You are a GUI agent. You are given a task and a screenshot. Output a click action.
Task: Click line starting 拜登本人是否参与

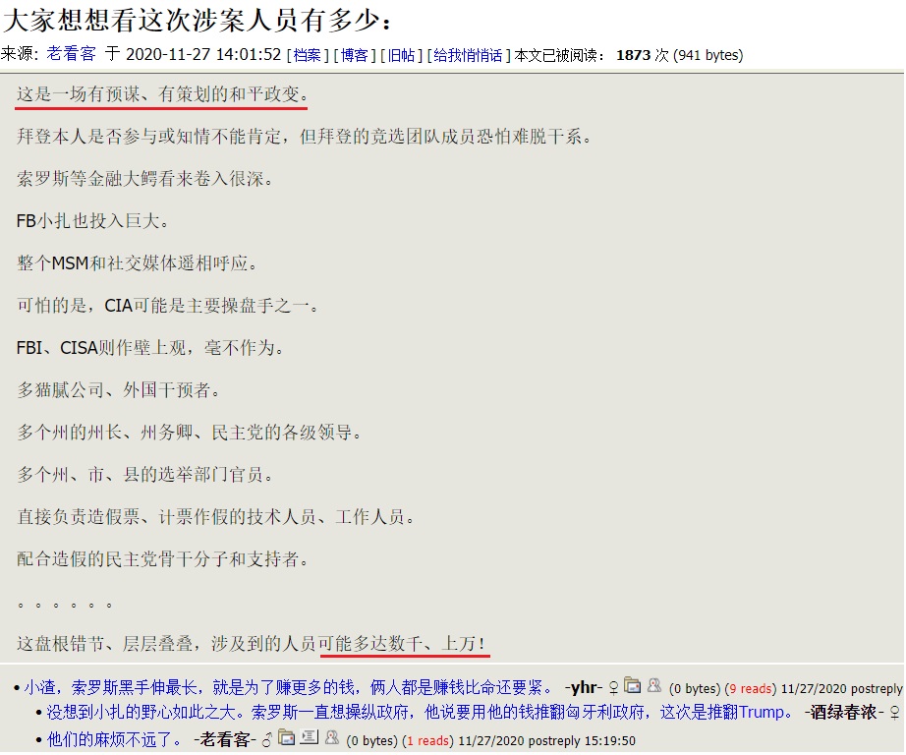click(304, 137)
